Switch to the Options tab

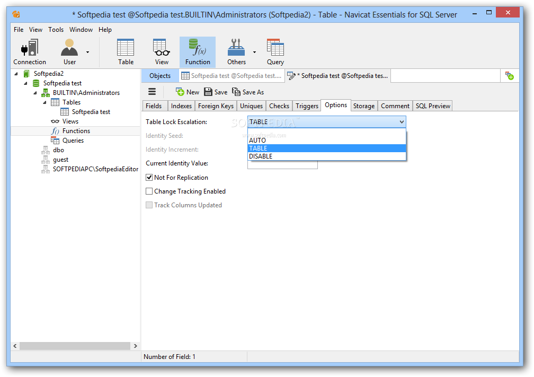[x=336, y=105]
